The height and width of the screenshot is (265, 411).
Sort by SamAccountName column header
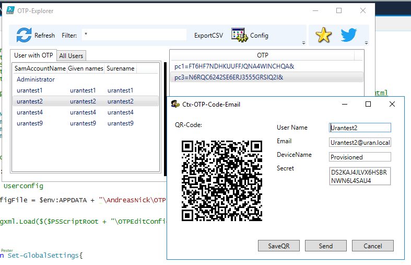(x=40, y=68)
